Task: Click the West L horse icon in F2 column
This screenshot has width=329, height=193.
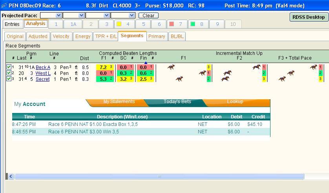Action: 227,73
